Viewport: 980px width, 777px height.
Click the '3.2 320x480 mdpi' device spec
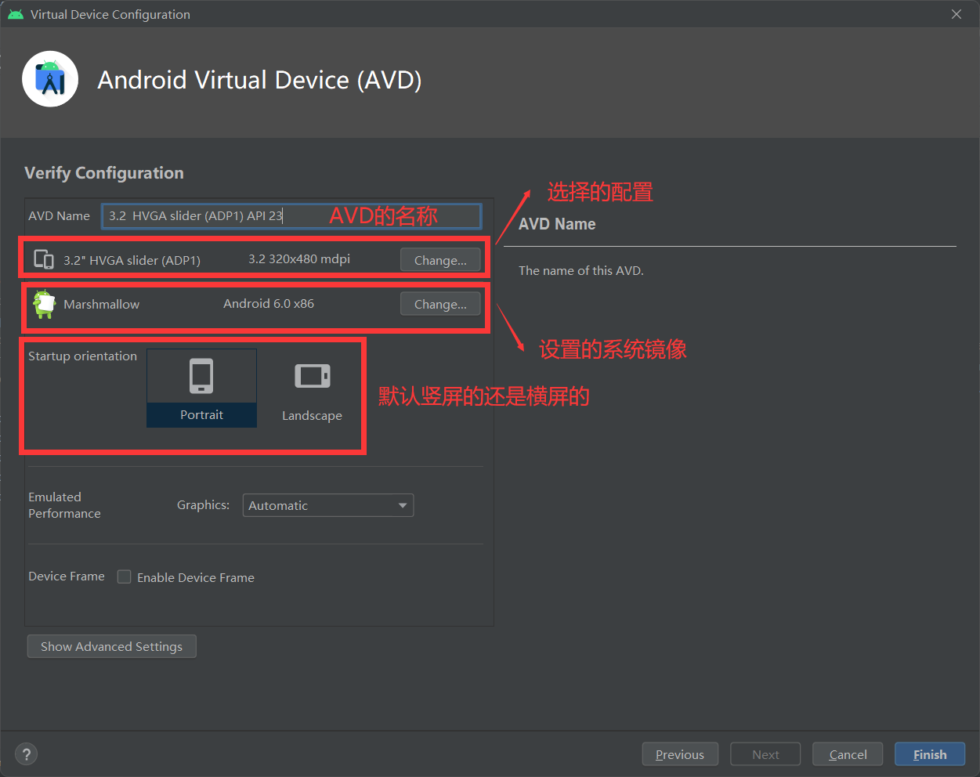click(x=299, y=258)
